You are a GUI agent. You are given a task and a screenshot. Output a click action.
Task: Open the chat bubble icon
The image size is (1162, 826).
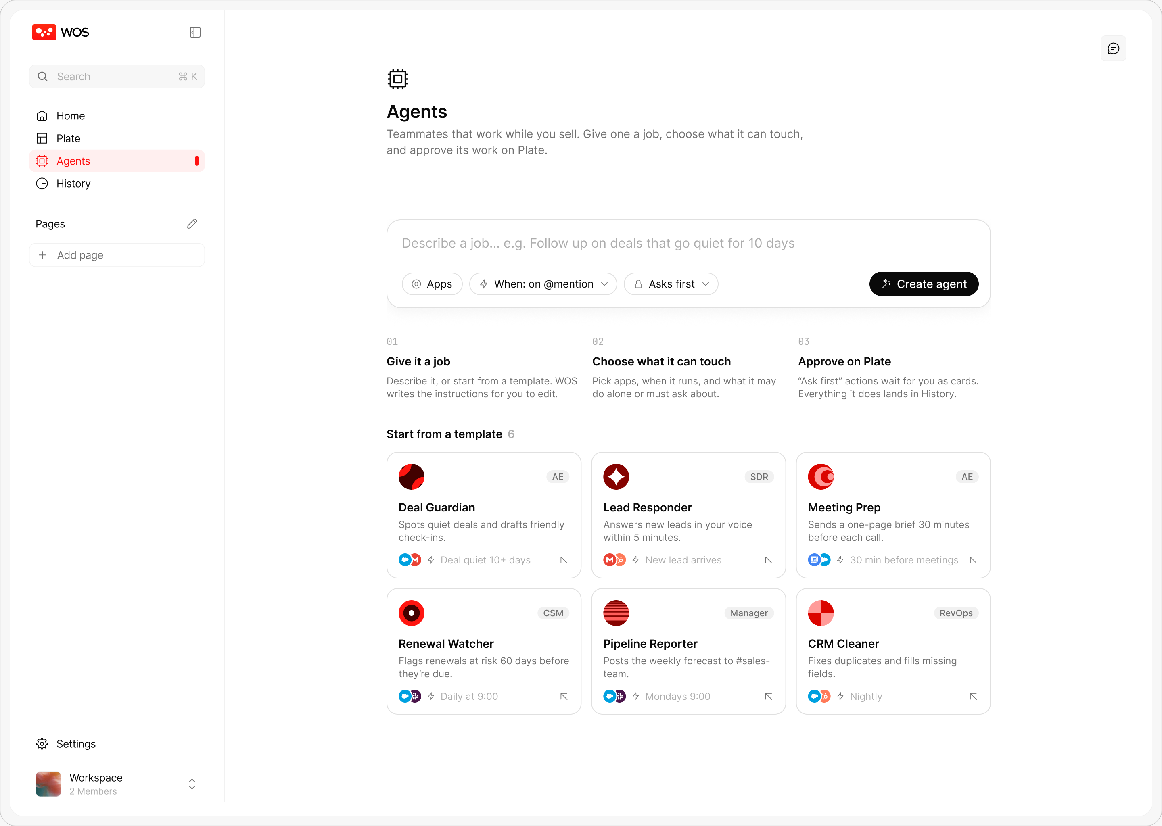1113,48
